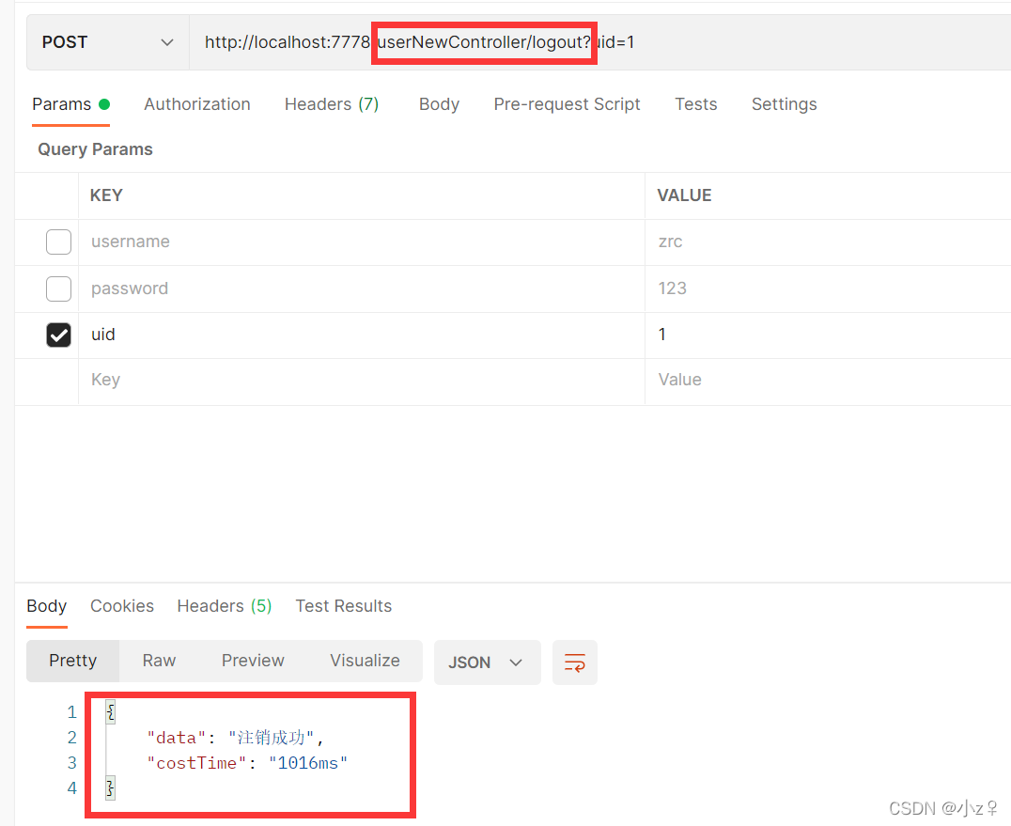Click the VALUE column header
1011x826 pixels.
pos(684,195)
